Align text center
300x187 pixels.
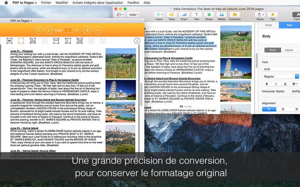pos(283,109)
